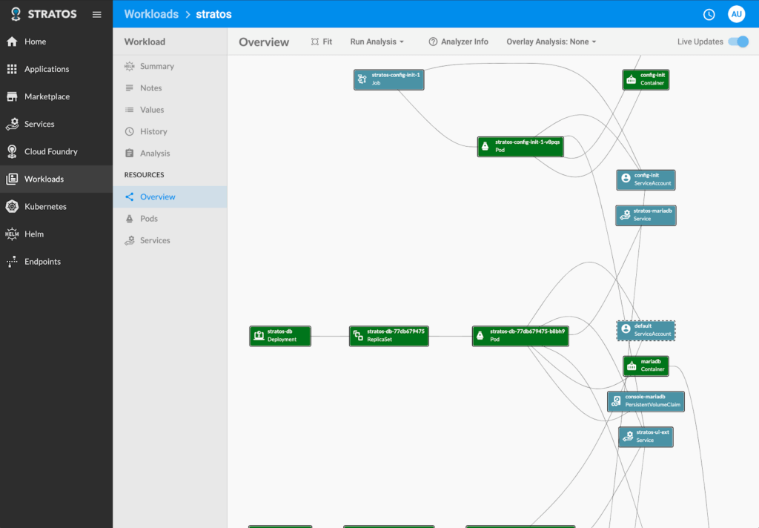This screenshot has width=759, height=528.
Task: Open the Run Analysis dropdown
Action: (x=377, y=42)
